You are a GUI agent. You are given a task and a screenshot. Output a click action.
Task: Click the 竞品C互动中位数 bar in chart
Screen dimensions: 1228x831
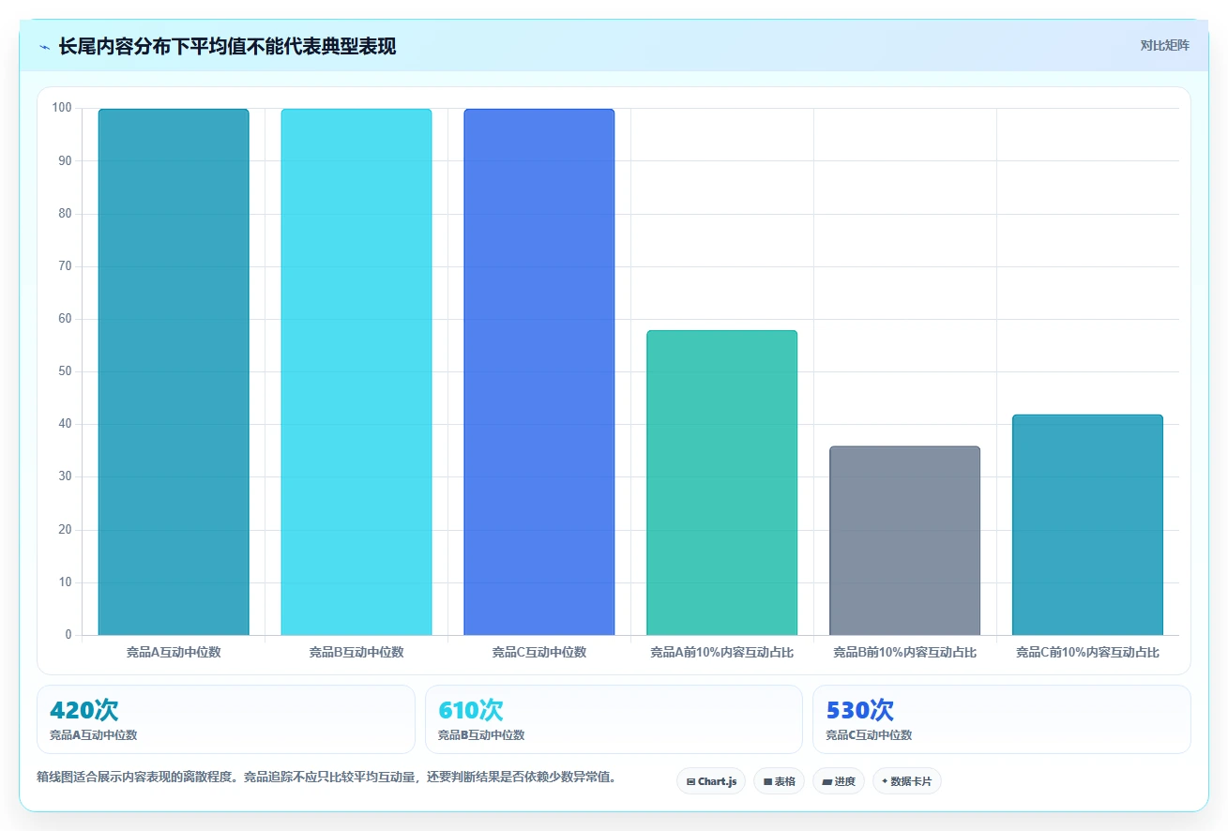click(539, 372)
